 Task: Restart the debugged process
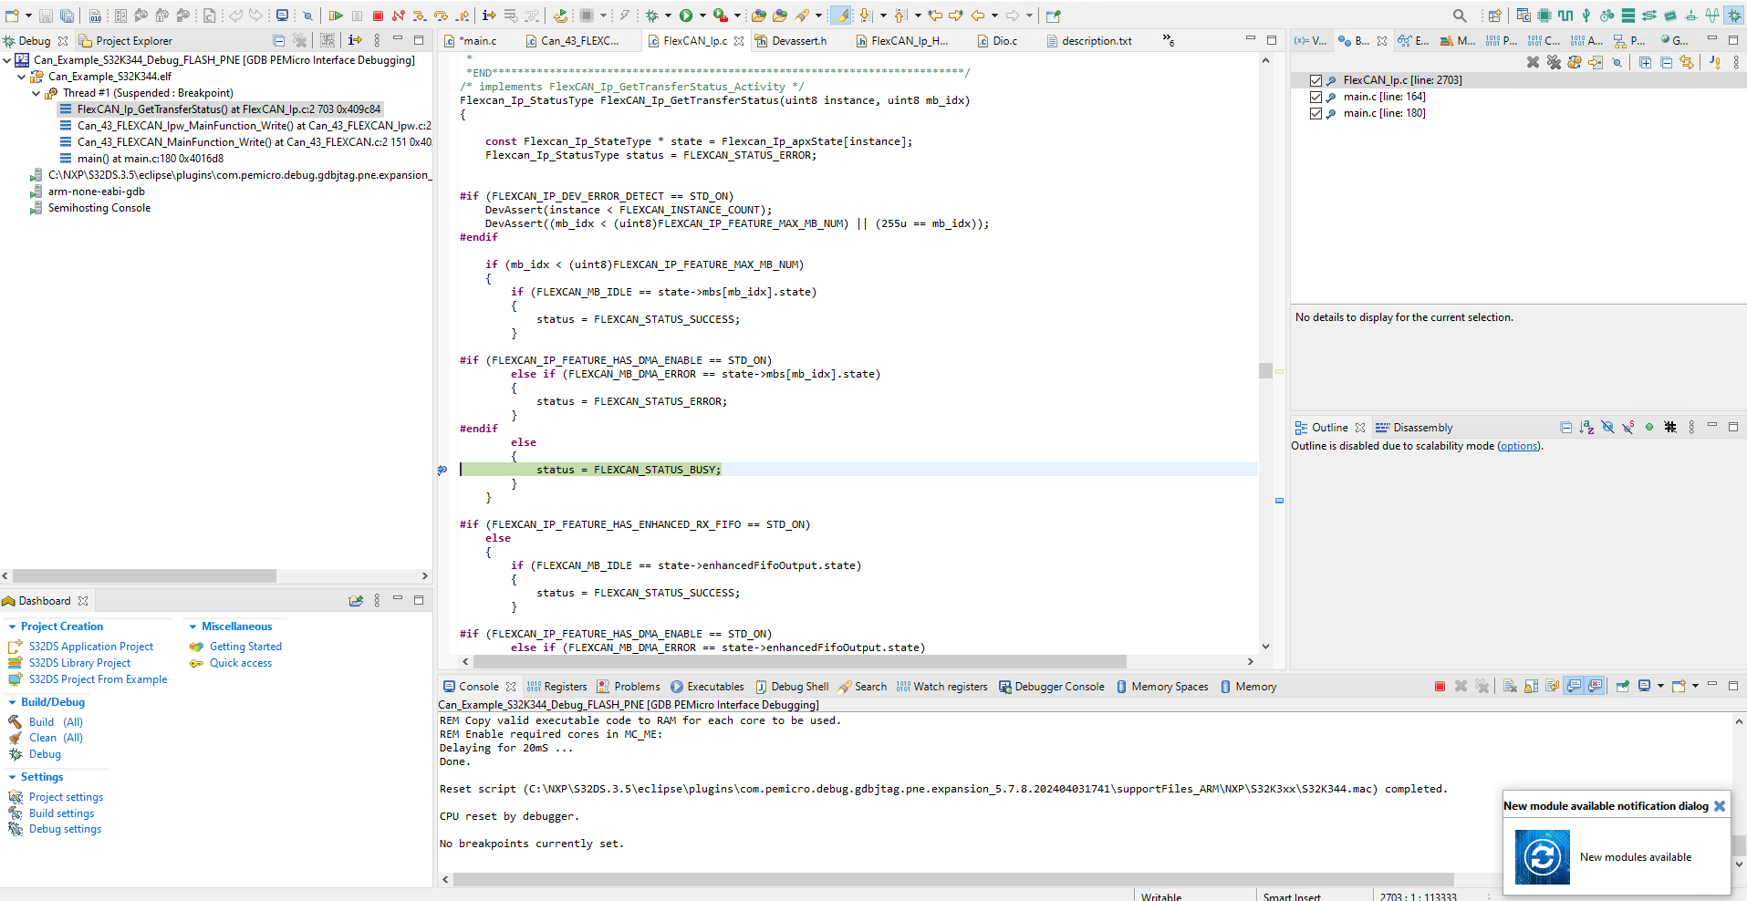pos(560,16)
